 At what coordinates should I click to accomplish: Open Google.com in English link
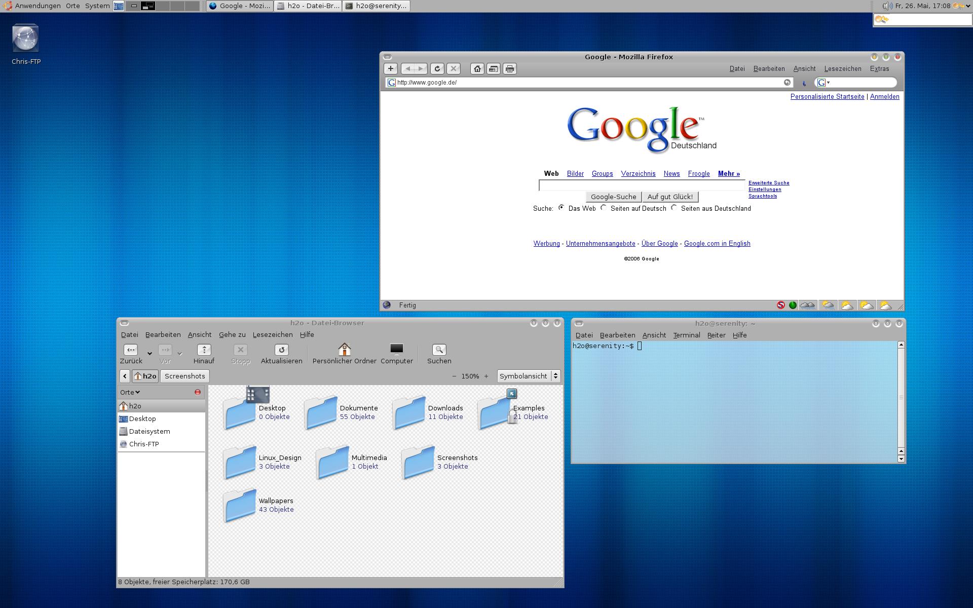pos(717,244)
